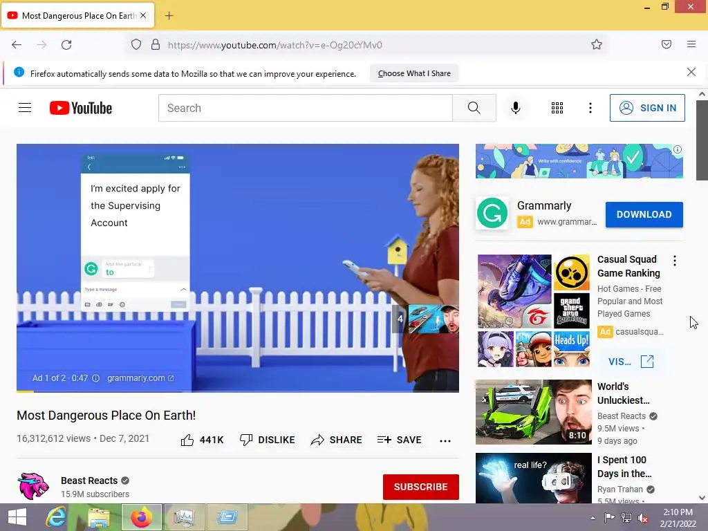Open the grammarly.com ad link in player
This screenshot has height=531, width=708.
coord(140,378)
